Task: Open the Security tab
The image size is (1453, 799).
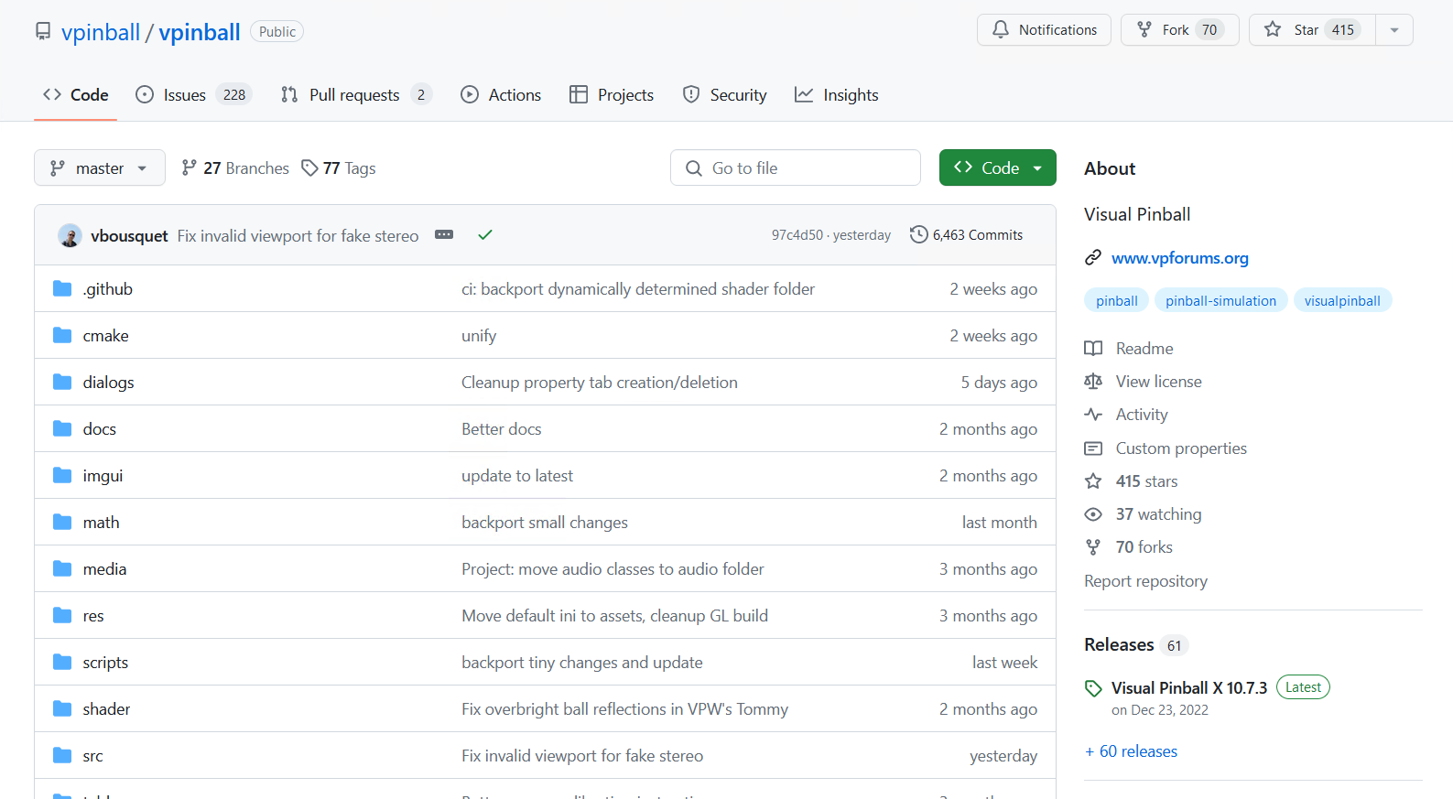Action: point(725,95)
